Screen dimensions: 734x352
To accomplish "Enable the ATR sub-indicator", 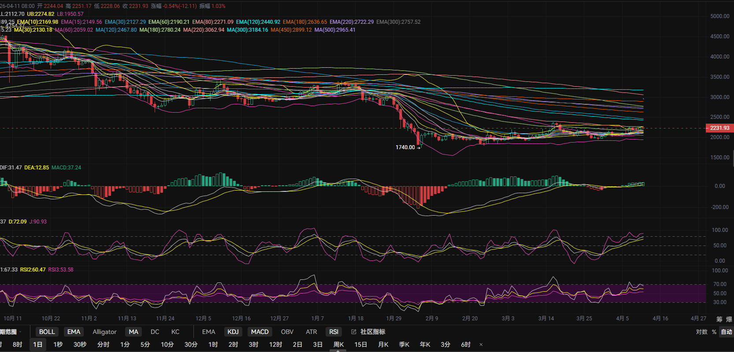I will tap(311, 332).
